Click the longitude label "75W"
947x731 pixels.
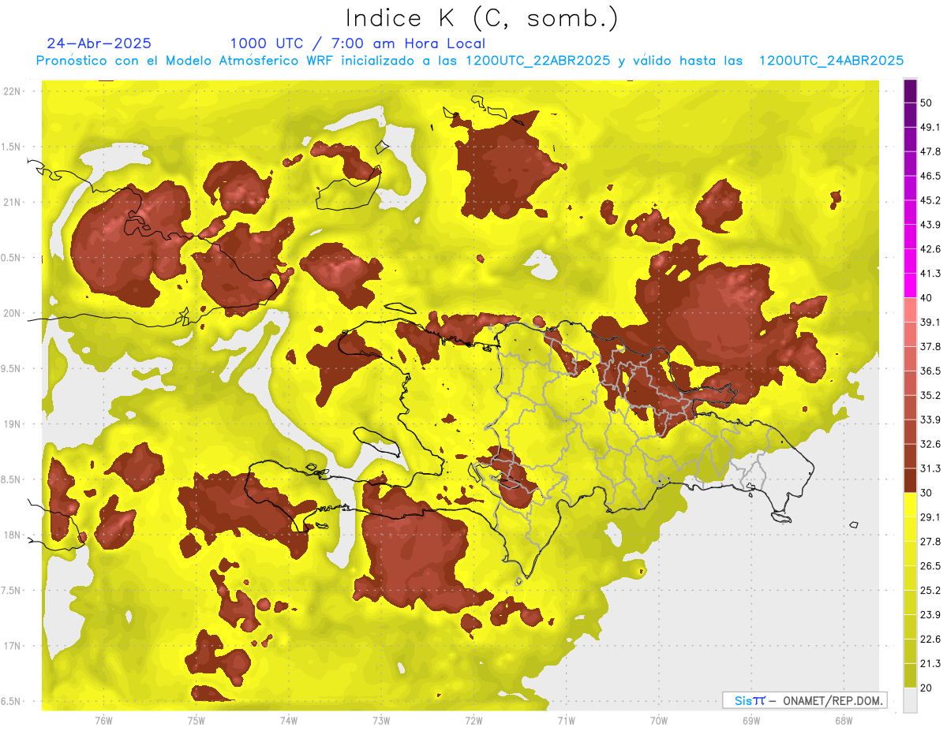(x=197, y=721)
